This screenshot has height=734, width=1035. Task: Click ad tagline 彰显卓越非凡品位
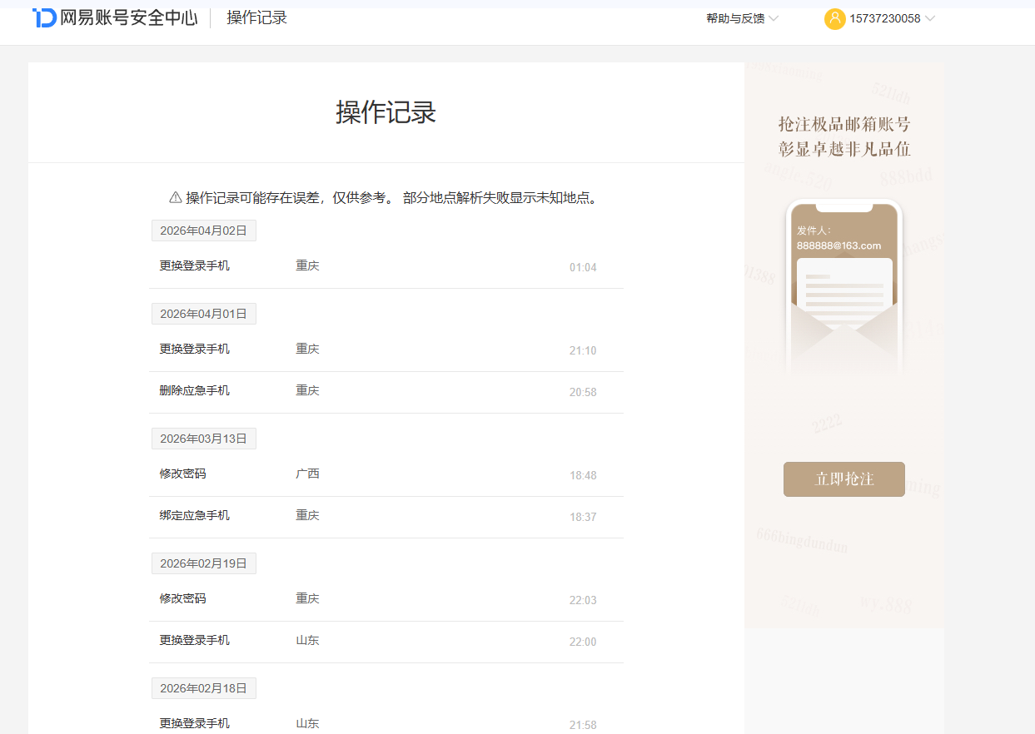point(844,149)
